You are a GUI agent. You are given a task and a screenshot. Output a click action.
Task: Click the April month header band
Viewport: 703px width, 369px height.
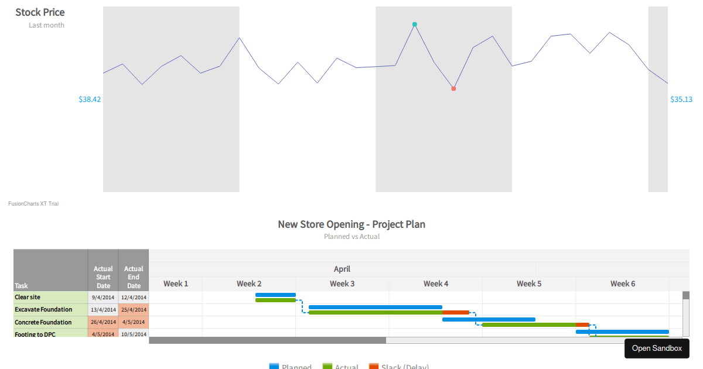pos(342,269)
